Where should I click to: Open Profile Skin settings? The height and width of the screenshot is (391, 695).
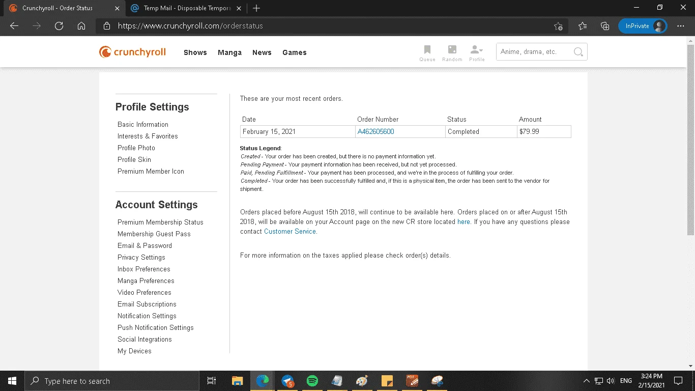pos(134,159)
